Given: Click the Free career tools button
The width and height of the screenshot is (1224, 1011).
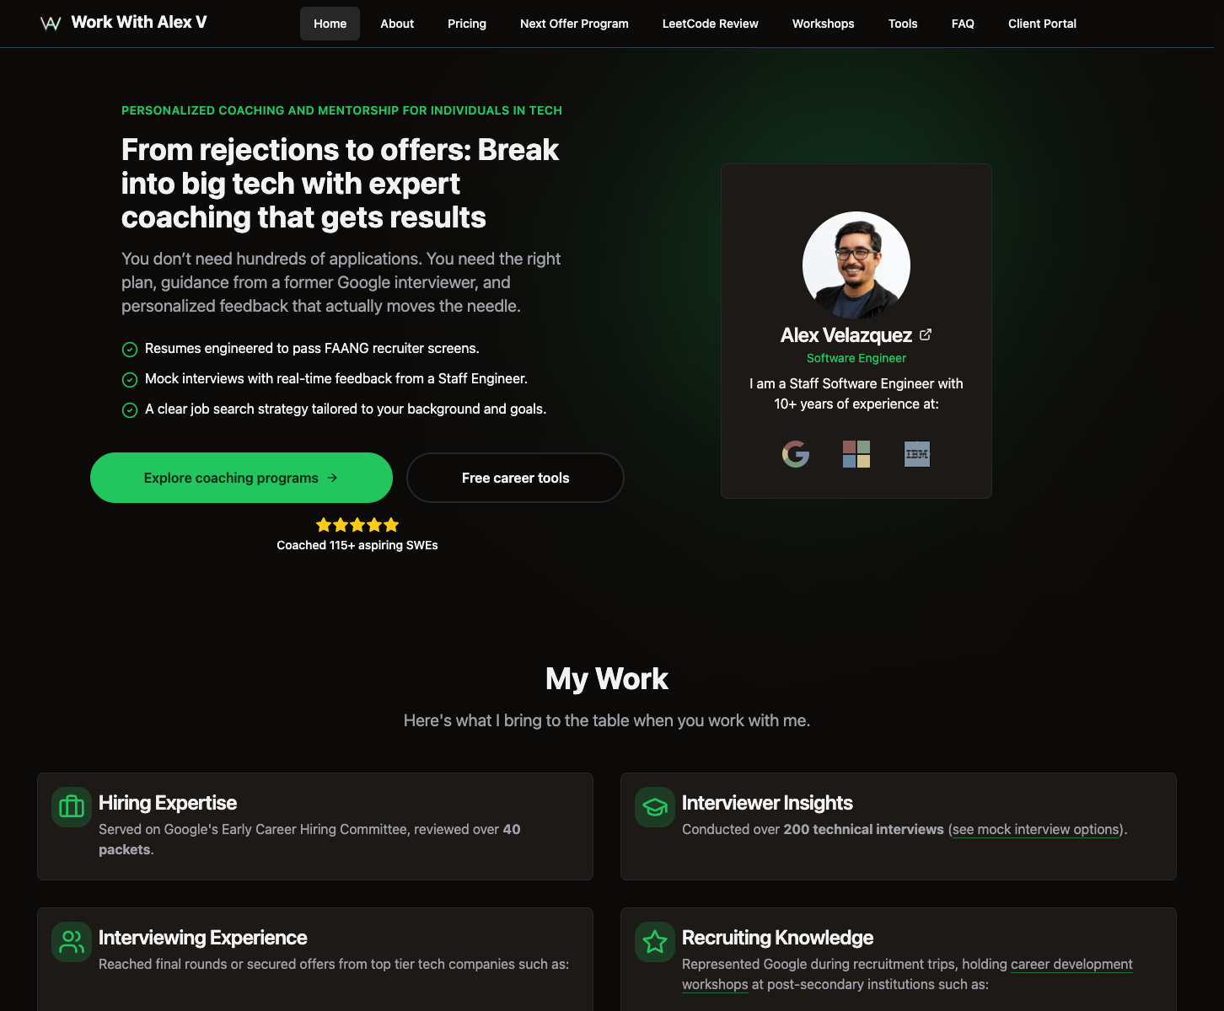Looking at the screenshot, I should click(515, 478).
